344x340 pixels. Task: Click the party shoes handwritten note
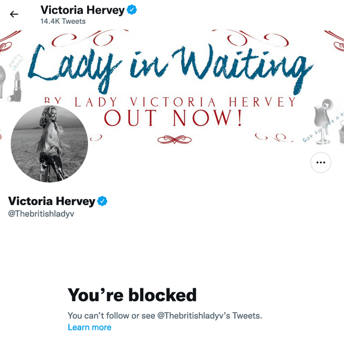(17, 63)
